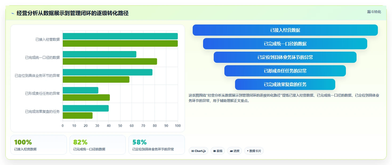Select the 数据卡片 chip
The height and width of the screenshot is (165, 392).
(x=254, y=151)
